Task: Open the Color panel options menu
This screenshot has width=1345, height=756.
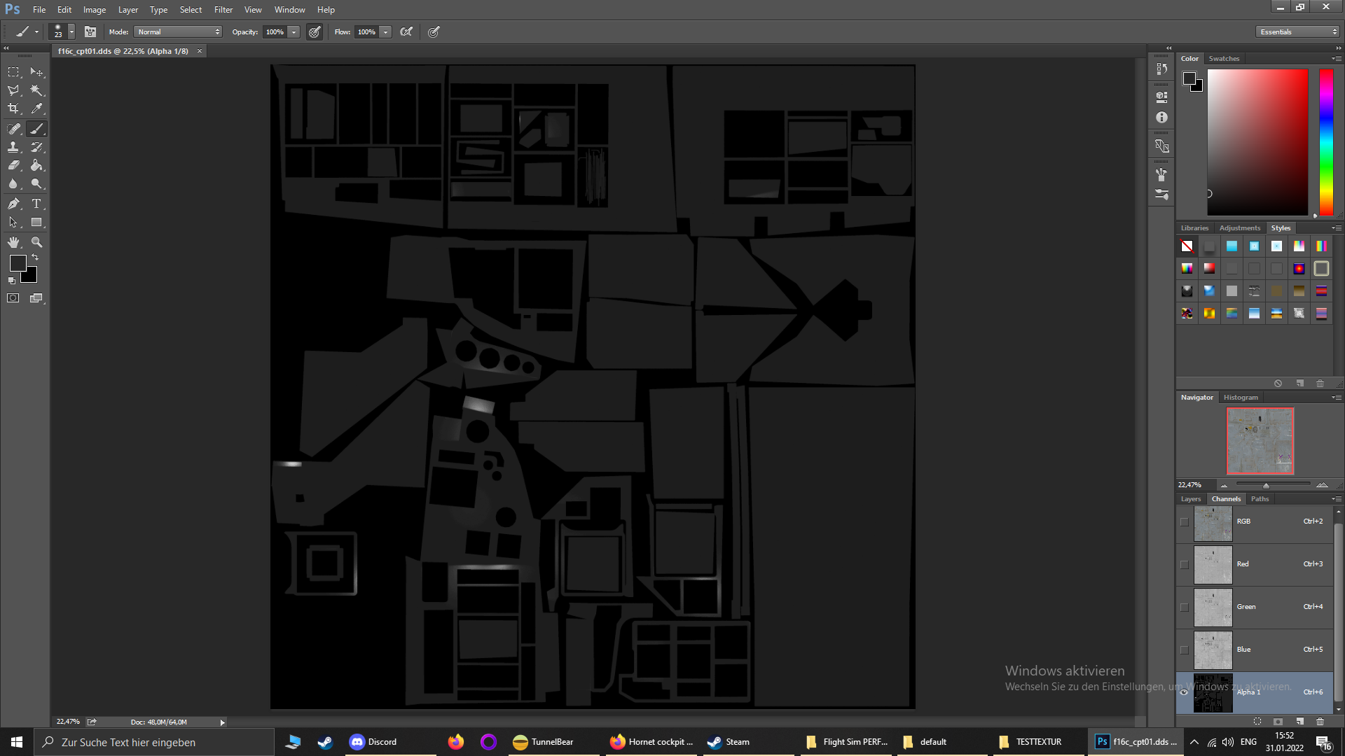Action: (1337, 59)
